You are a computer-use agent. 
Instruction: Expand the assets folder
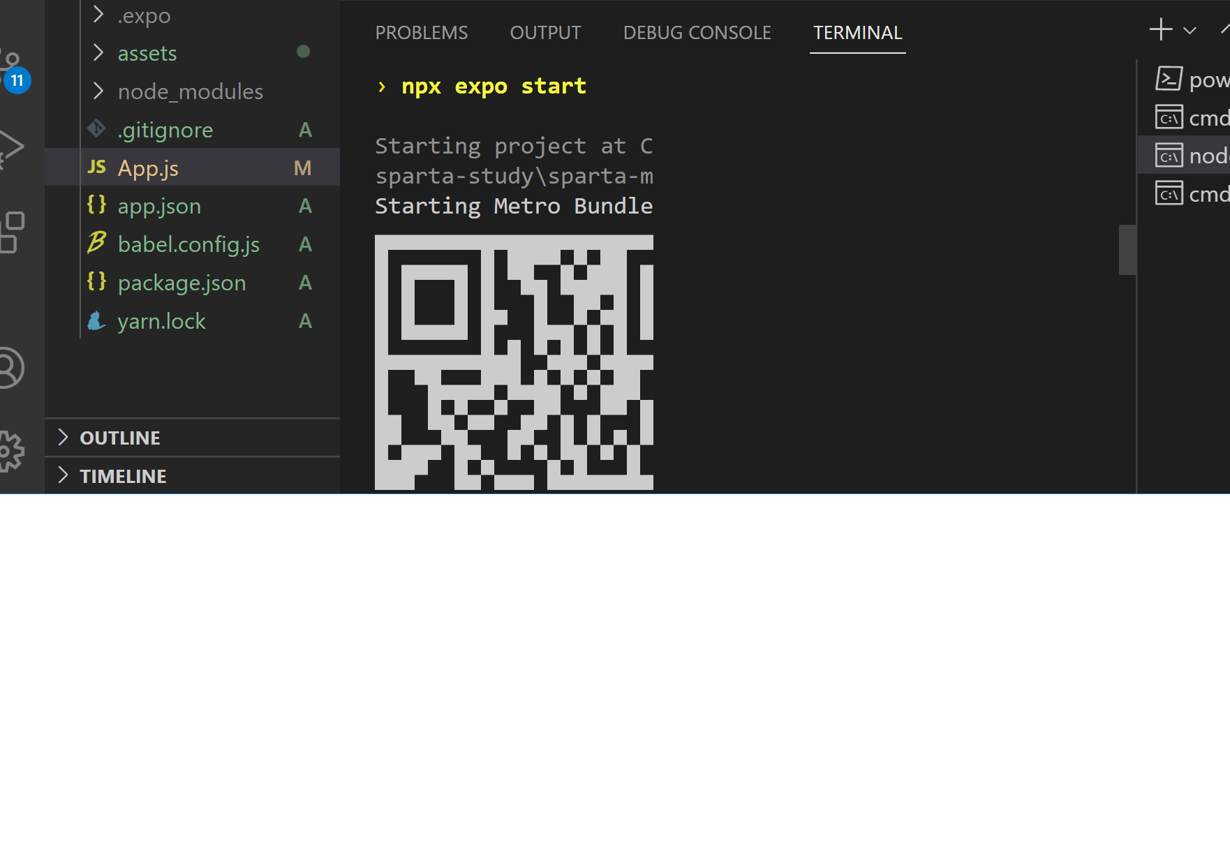pyautogui.click(x=98, y=53)
